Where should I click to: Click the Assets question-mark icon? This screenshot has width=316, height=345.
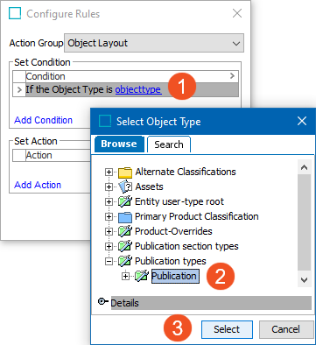click(x=125, y=187)
